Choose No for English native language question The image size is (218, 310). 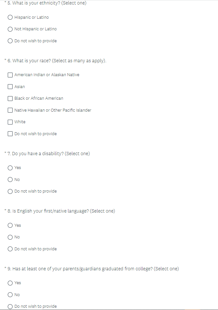pos(10,237)
